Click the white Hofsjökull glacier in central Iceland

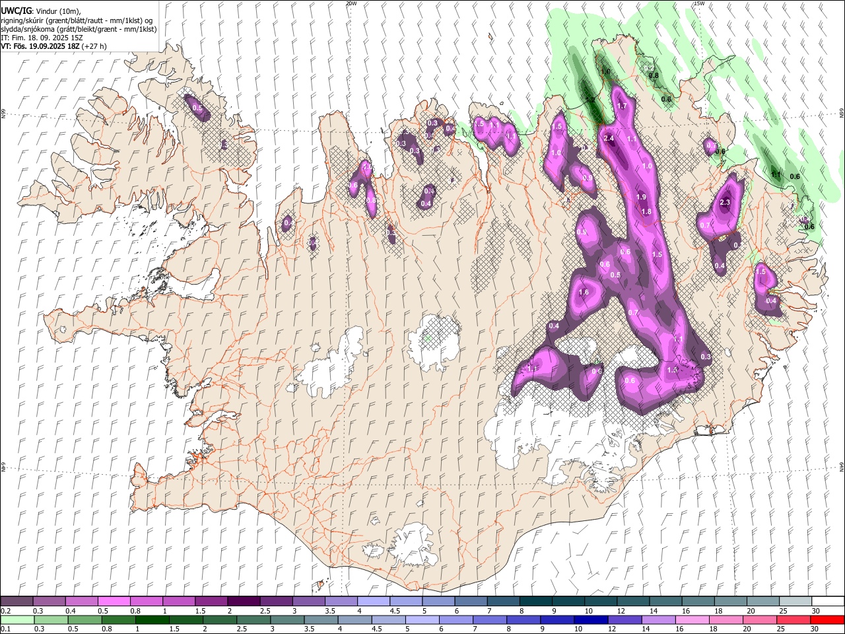(x=434, y=341)
